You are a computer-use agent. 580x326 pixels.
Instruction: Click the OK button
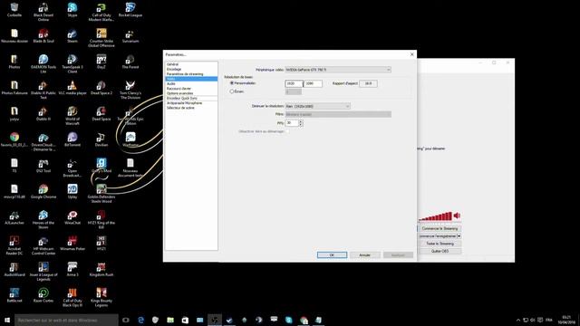[x=332, y=255]
